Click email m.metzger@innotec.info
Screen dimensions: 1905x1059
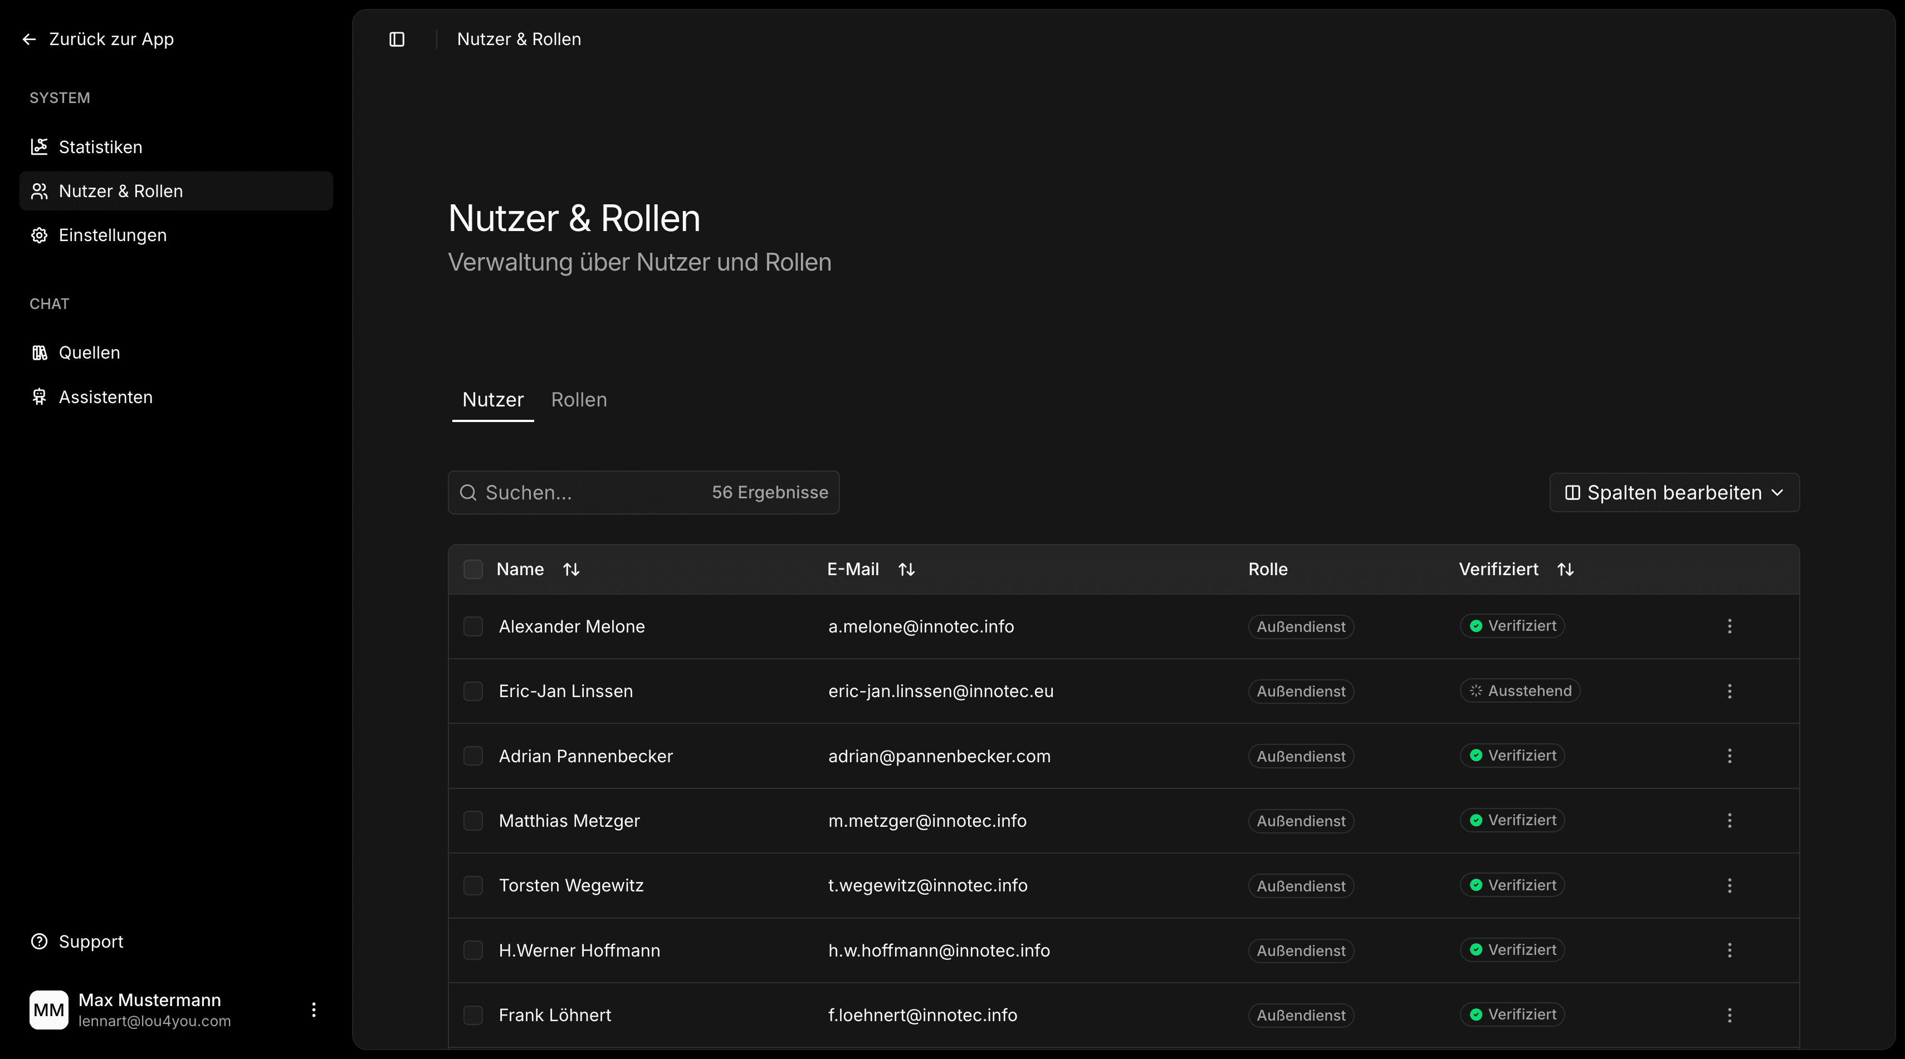point(927,821)
